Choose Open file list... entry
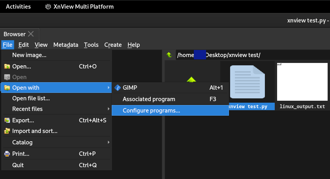Viewport: 330px width, 179px height. pyautogui.click(x=56, y=98)
